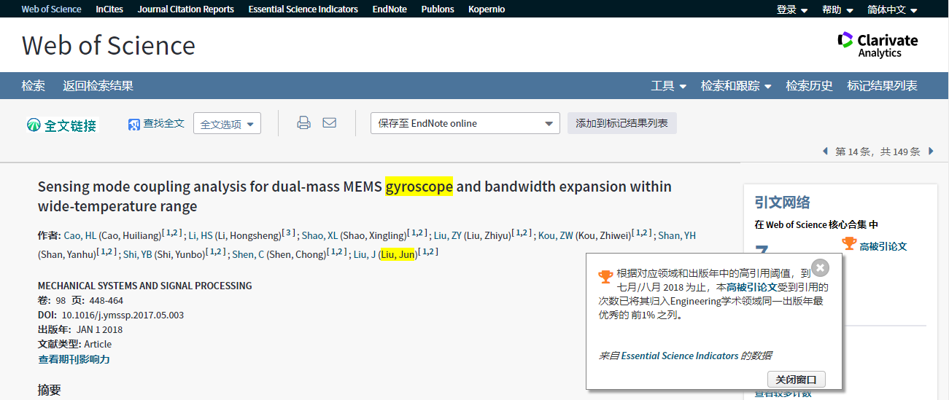The width and height of the screenshot is (949, 400).
Task: Click the email envelope icon
Action: click(x=329, y=123)
